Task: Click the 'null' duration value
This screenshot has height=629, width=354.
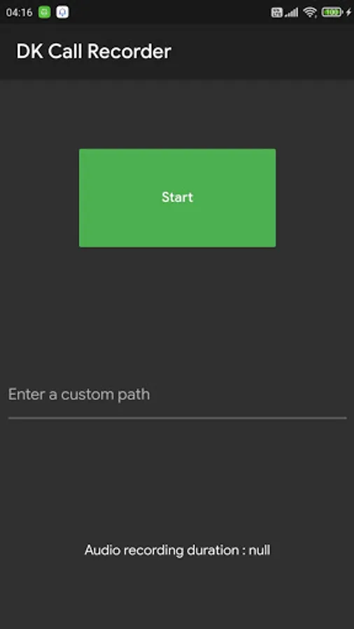Action: tap(260, 550)
